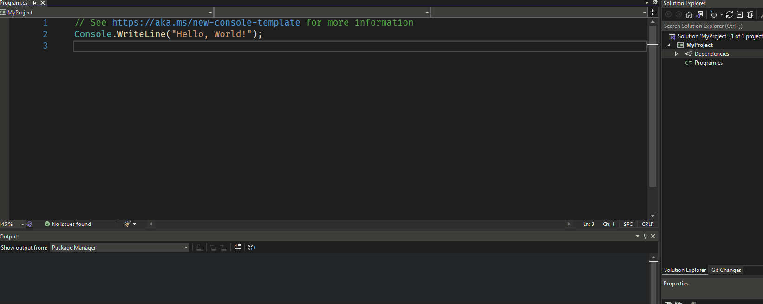Switch between solutions and folder views
Image resolution: width=763 pixels, height=304 pixels.
coord(699,14)
